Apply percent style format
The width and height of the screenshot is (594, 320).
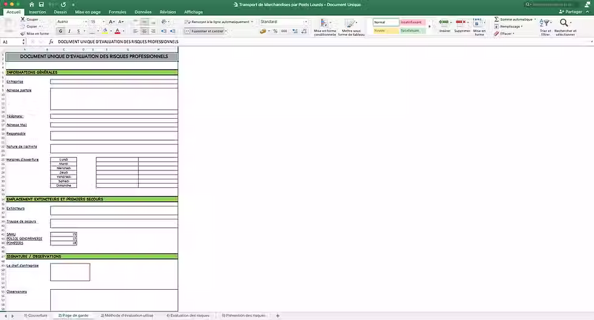[x=275, y=31]
